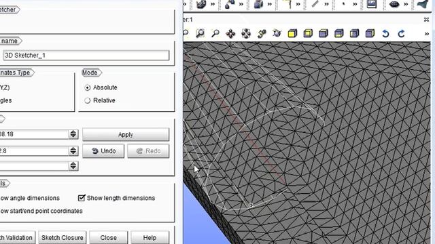Image resolution: width=435 pixels, height=244 pixels.
Task: Expand the viewer toolbar overflow chevron
Action: tap(427, 34)
